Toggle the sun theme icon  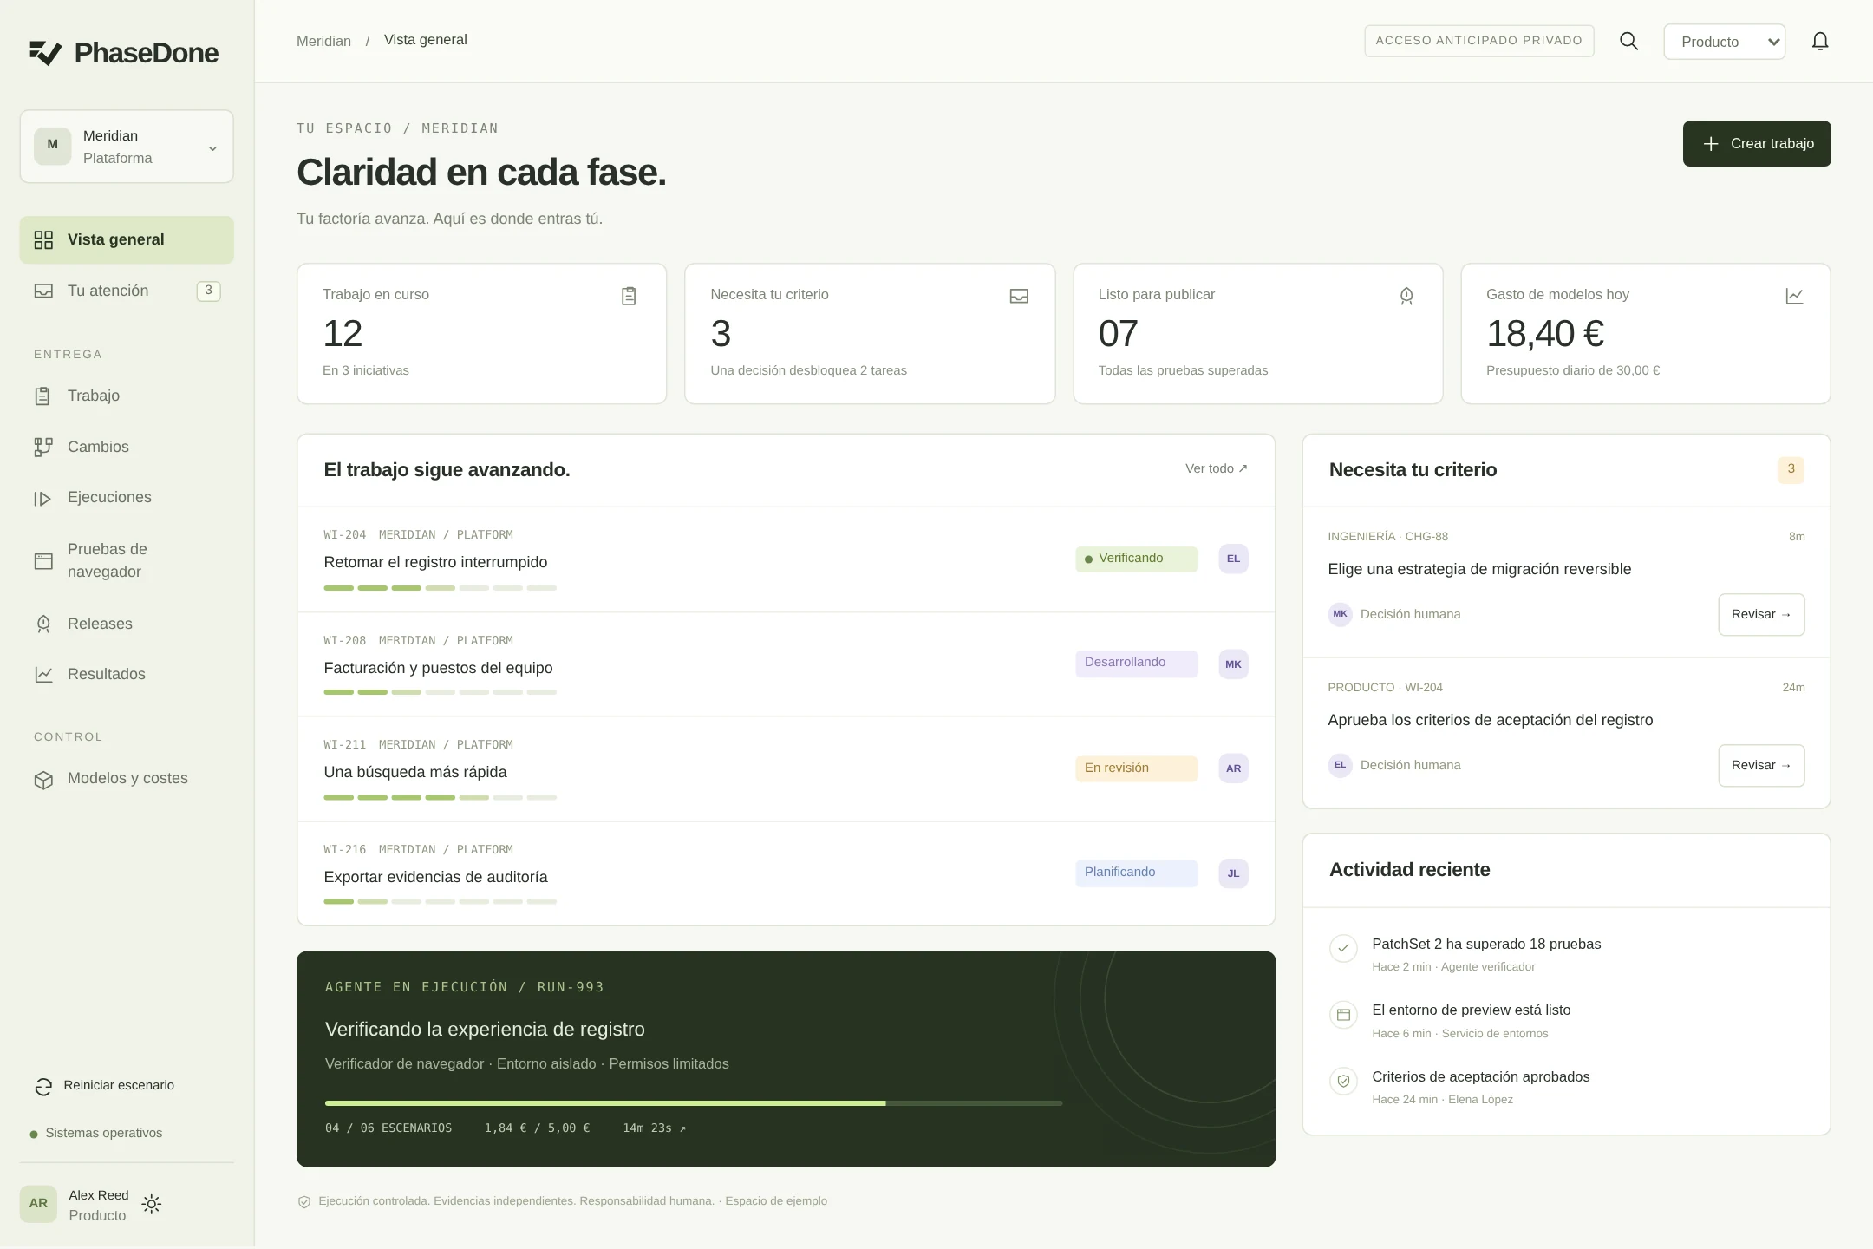click(x=152, y=1204)
